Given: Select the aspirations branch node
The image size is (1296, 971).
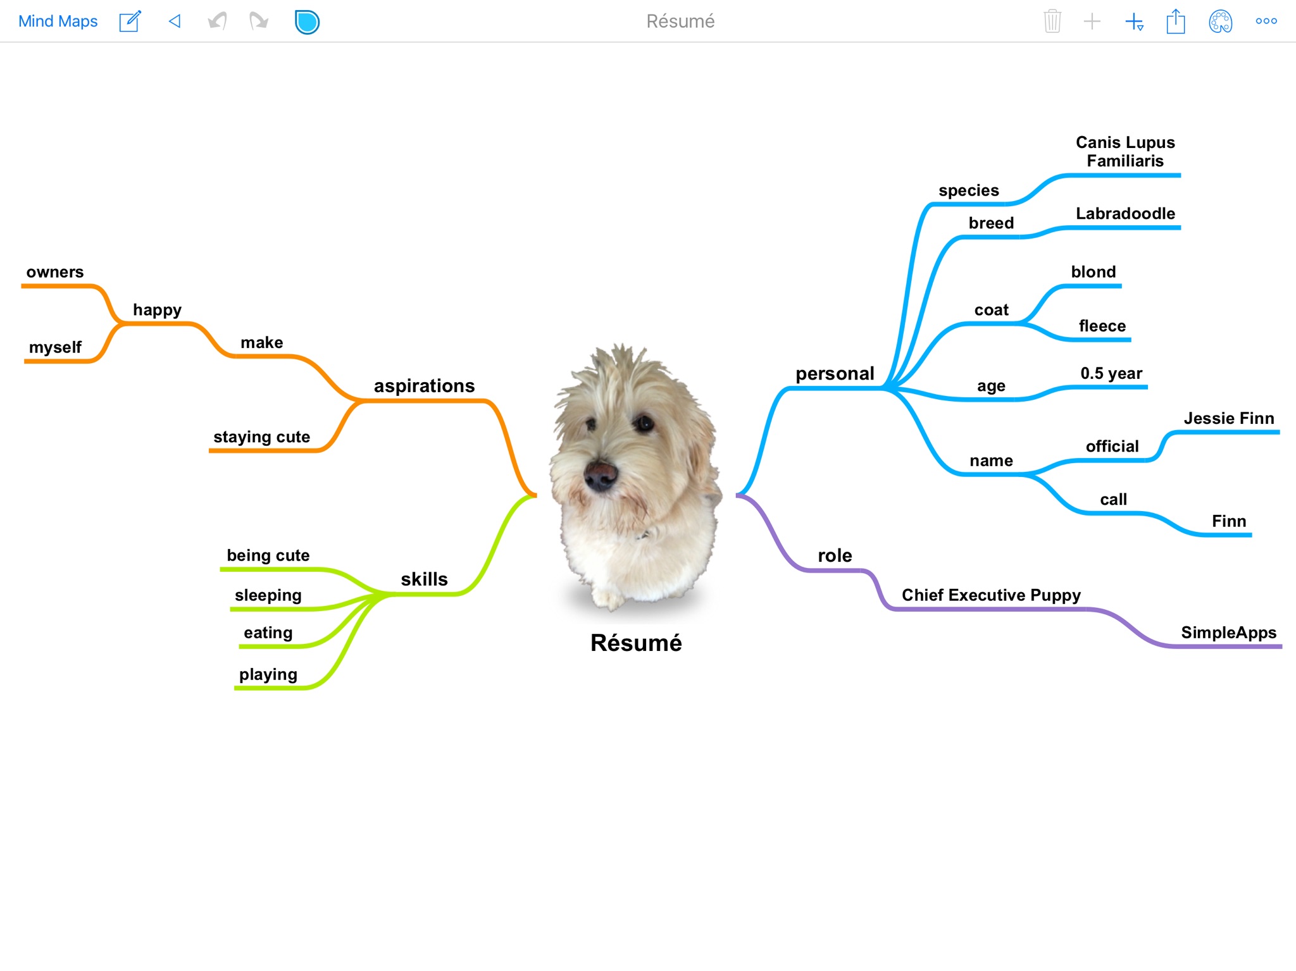Looking at the screenshot, I should point(424,386).
